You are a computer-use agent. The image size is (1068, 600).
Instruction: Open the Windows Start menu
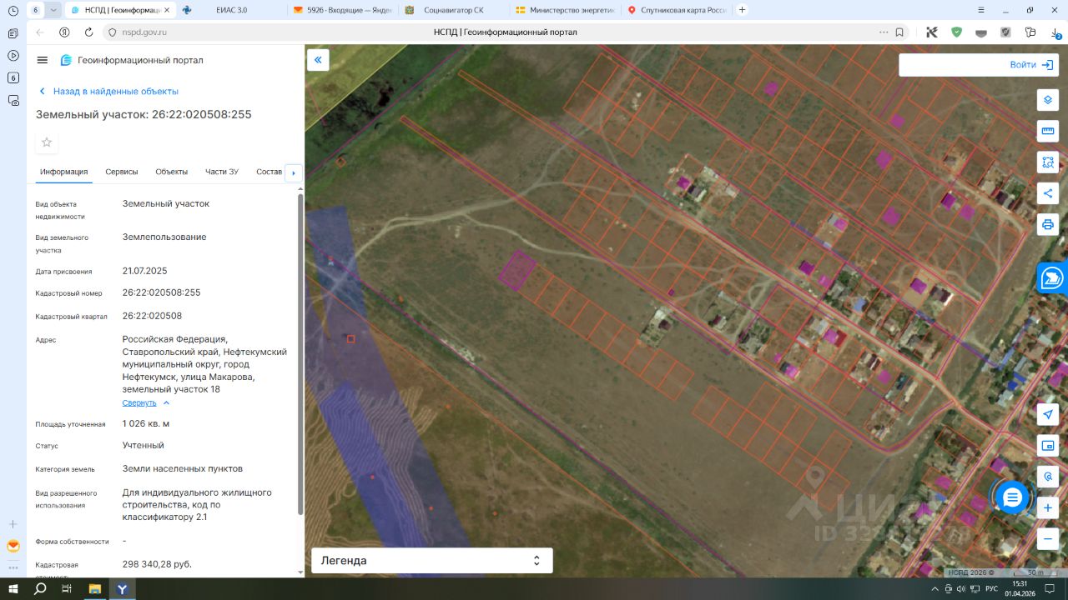pyautogui.click(x=13, y=588)
